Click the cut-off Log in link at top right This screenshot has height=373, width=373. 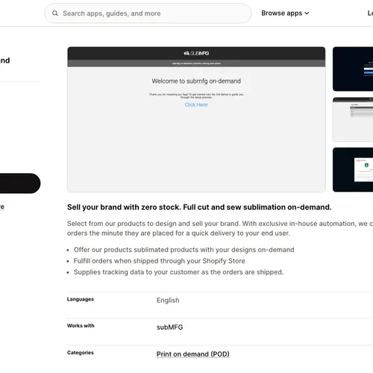(x=370, y=13)
